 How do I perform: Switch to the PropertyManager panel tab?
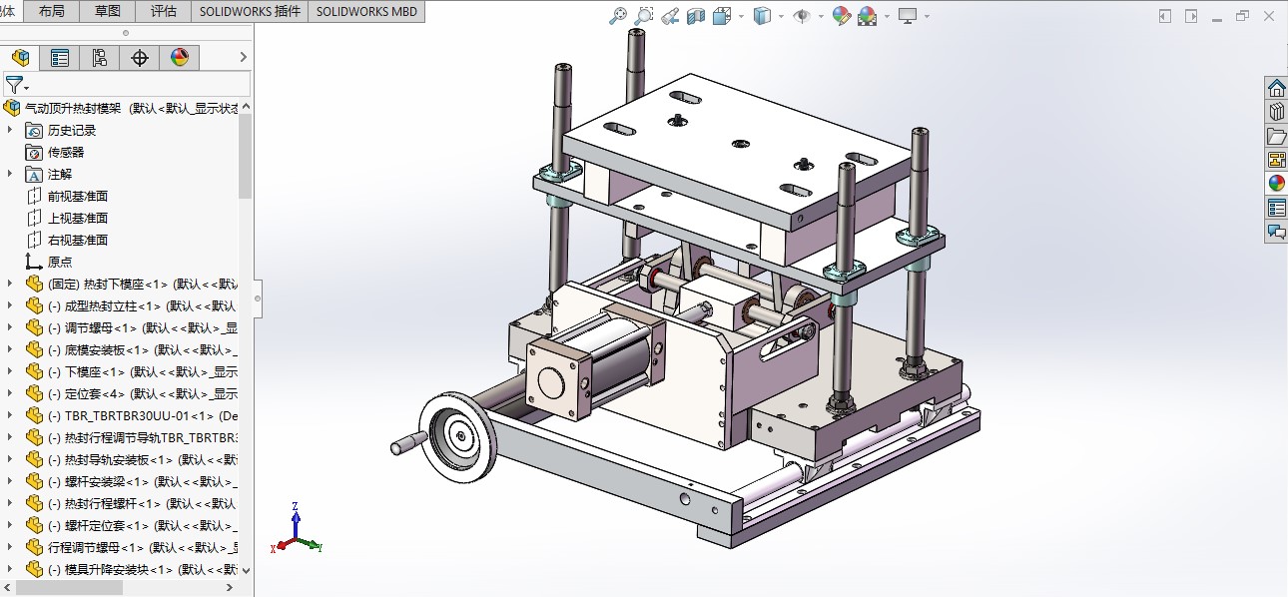(x=60, y=58)
